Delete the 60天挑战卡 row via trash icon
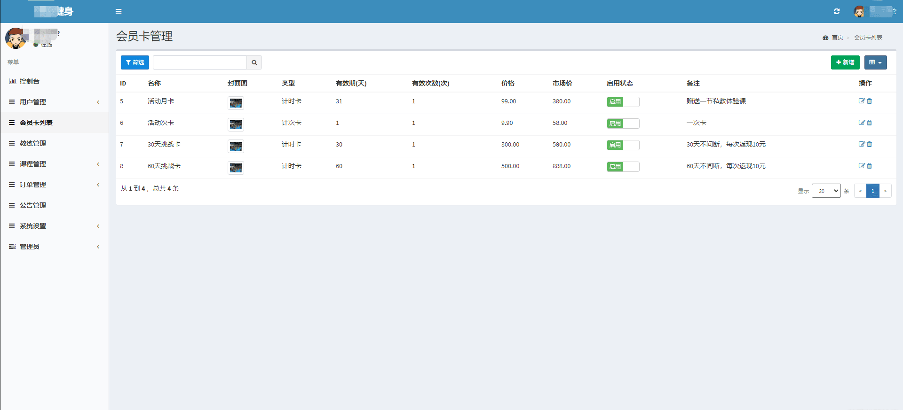Image resolution: width=903 pixels, height=410 pixels. point(870,166)
